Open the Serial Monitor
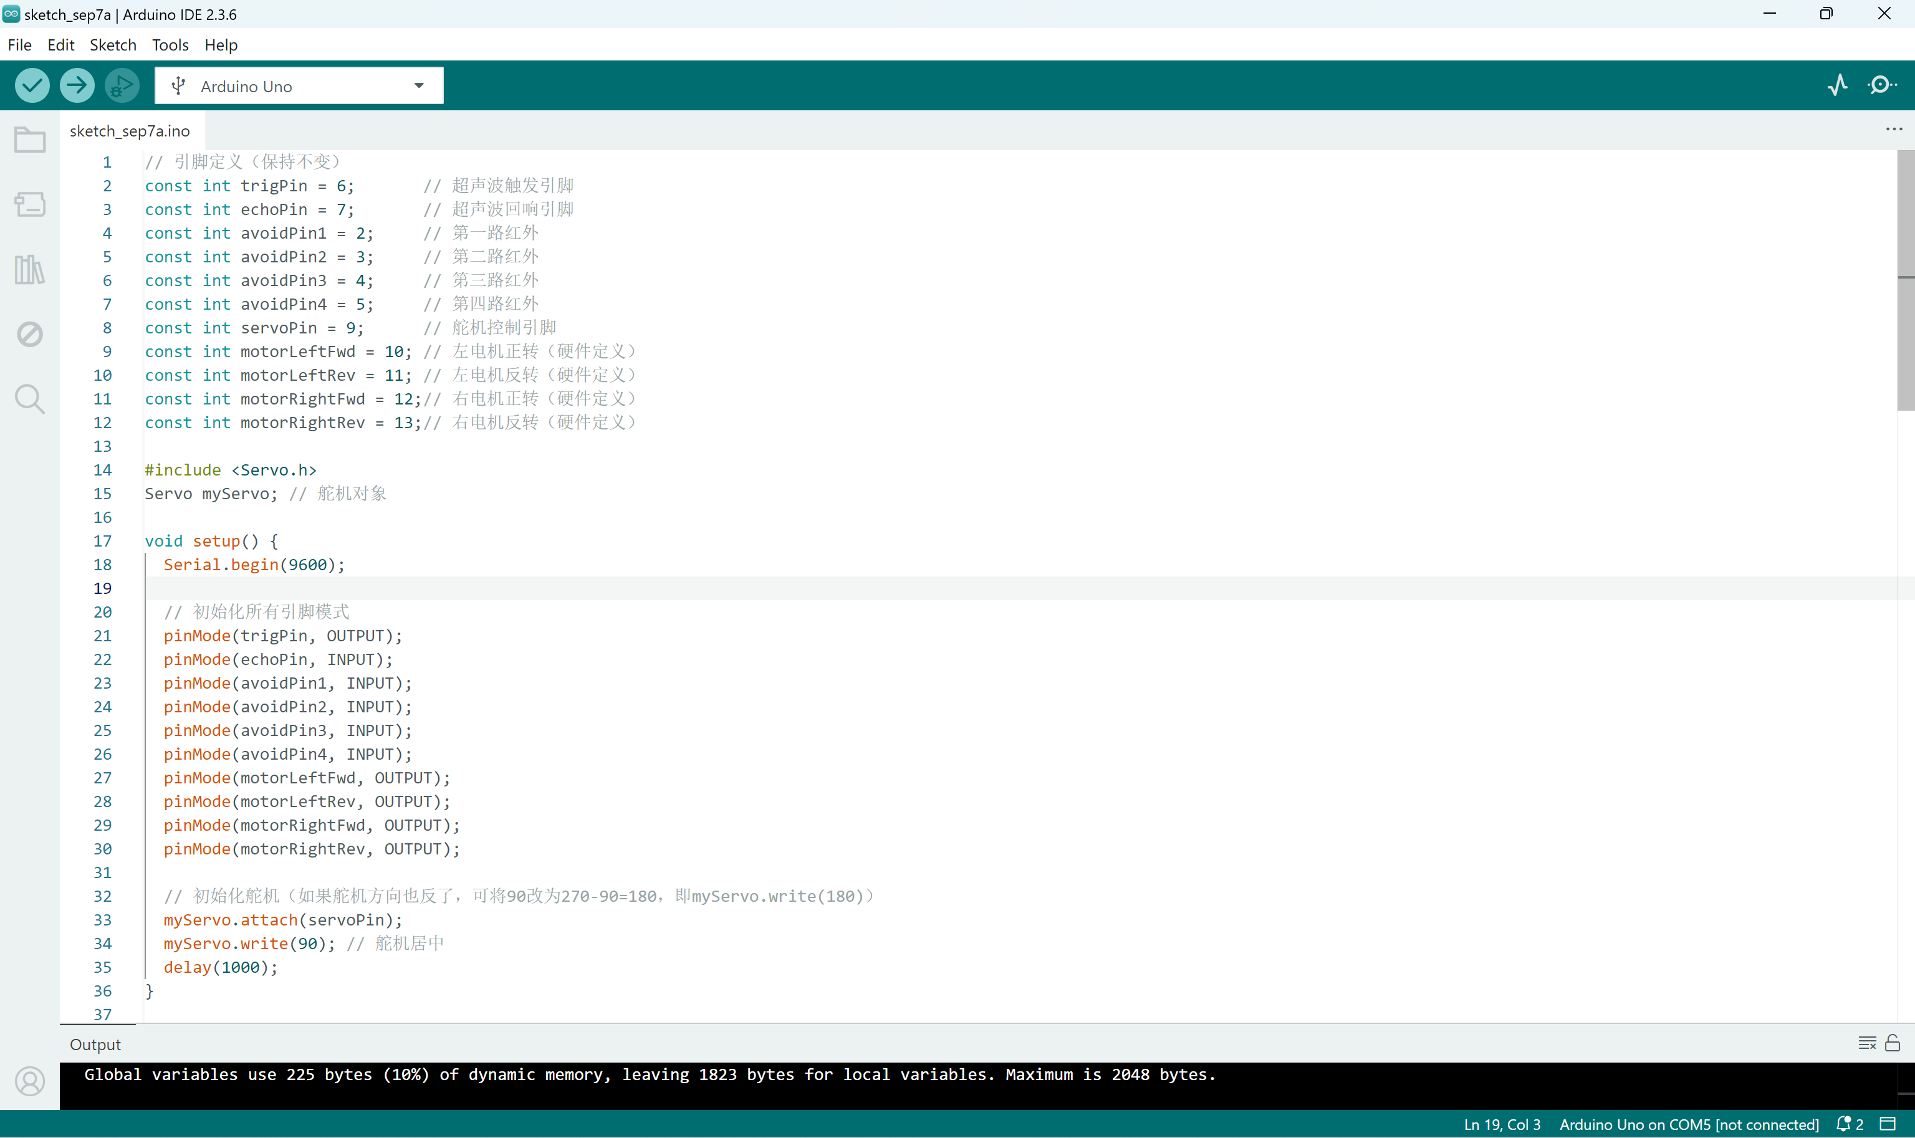This screenshot has height=1138, width=1915. (x=1881, y=85)
